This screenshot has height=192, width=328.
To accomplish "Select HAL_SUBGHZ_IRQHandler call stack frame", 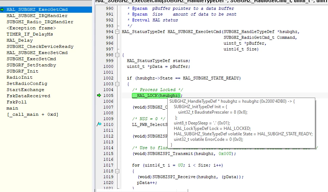I will pyautogui.click(x=37, y=16).
